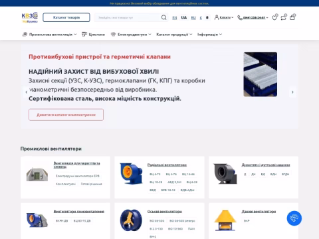Select the 'ВЦ 14-46' tag
The height and width of the screenshot is (239, 319).
coord(188,174)
